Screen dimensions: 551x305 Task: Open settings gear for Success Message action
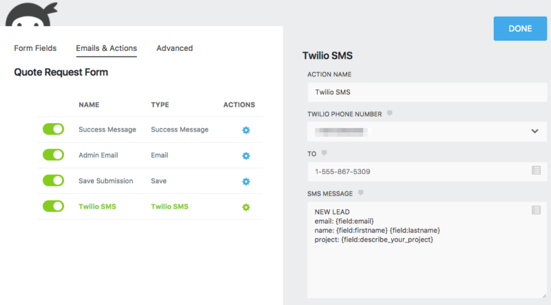tap(246, 129)
